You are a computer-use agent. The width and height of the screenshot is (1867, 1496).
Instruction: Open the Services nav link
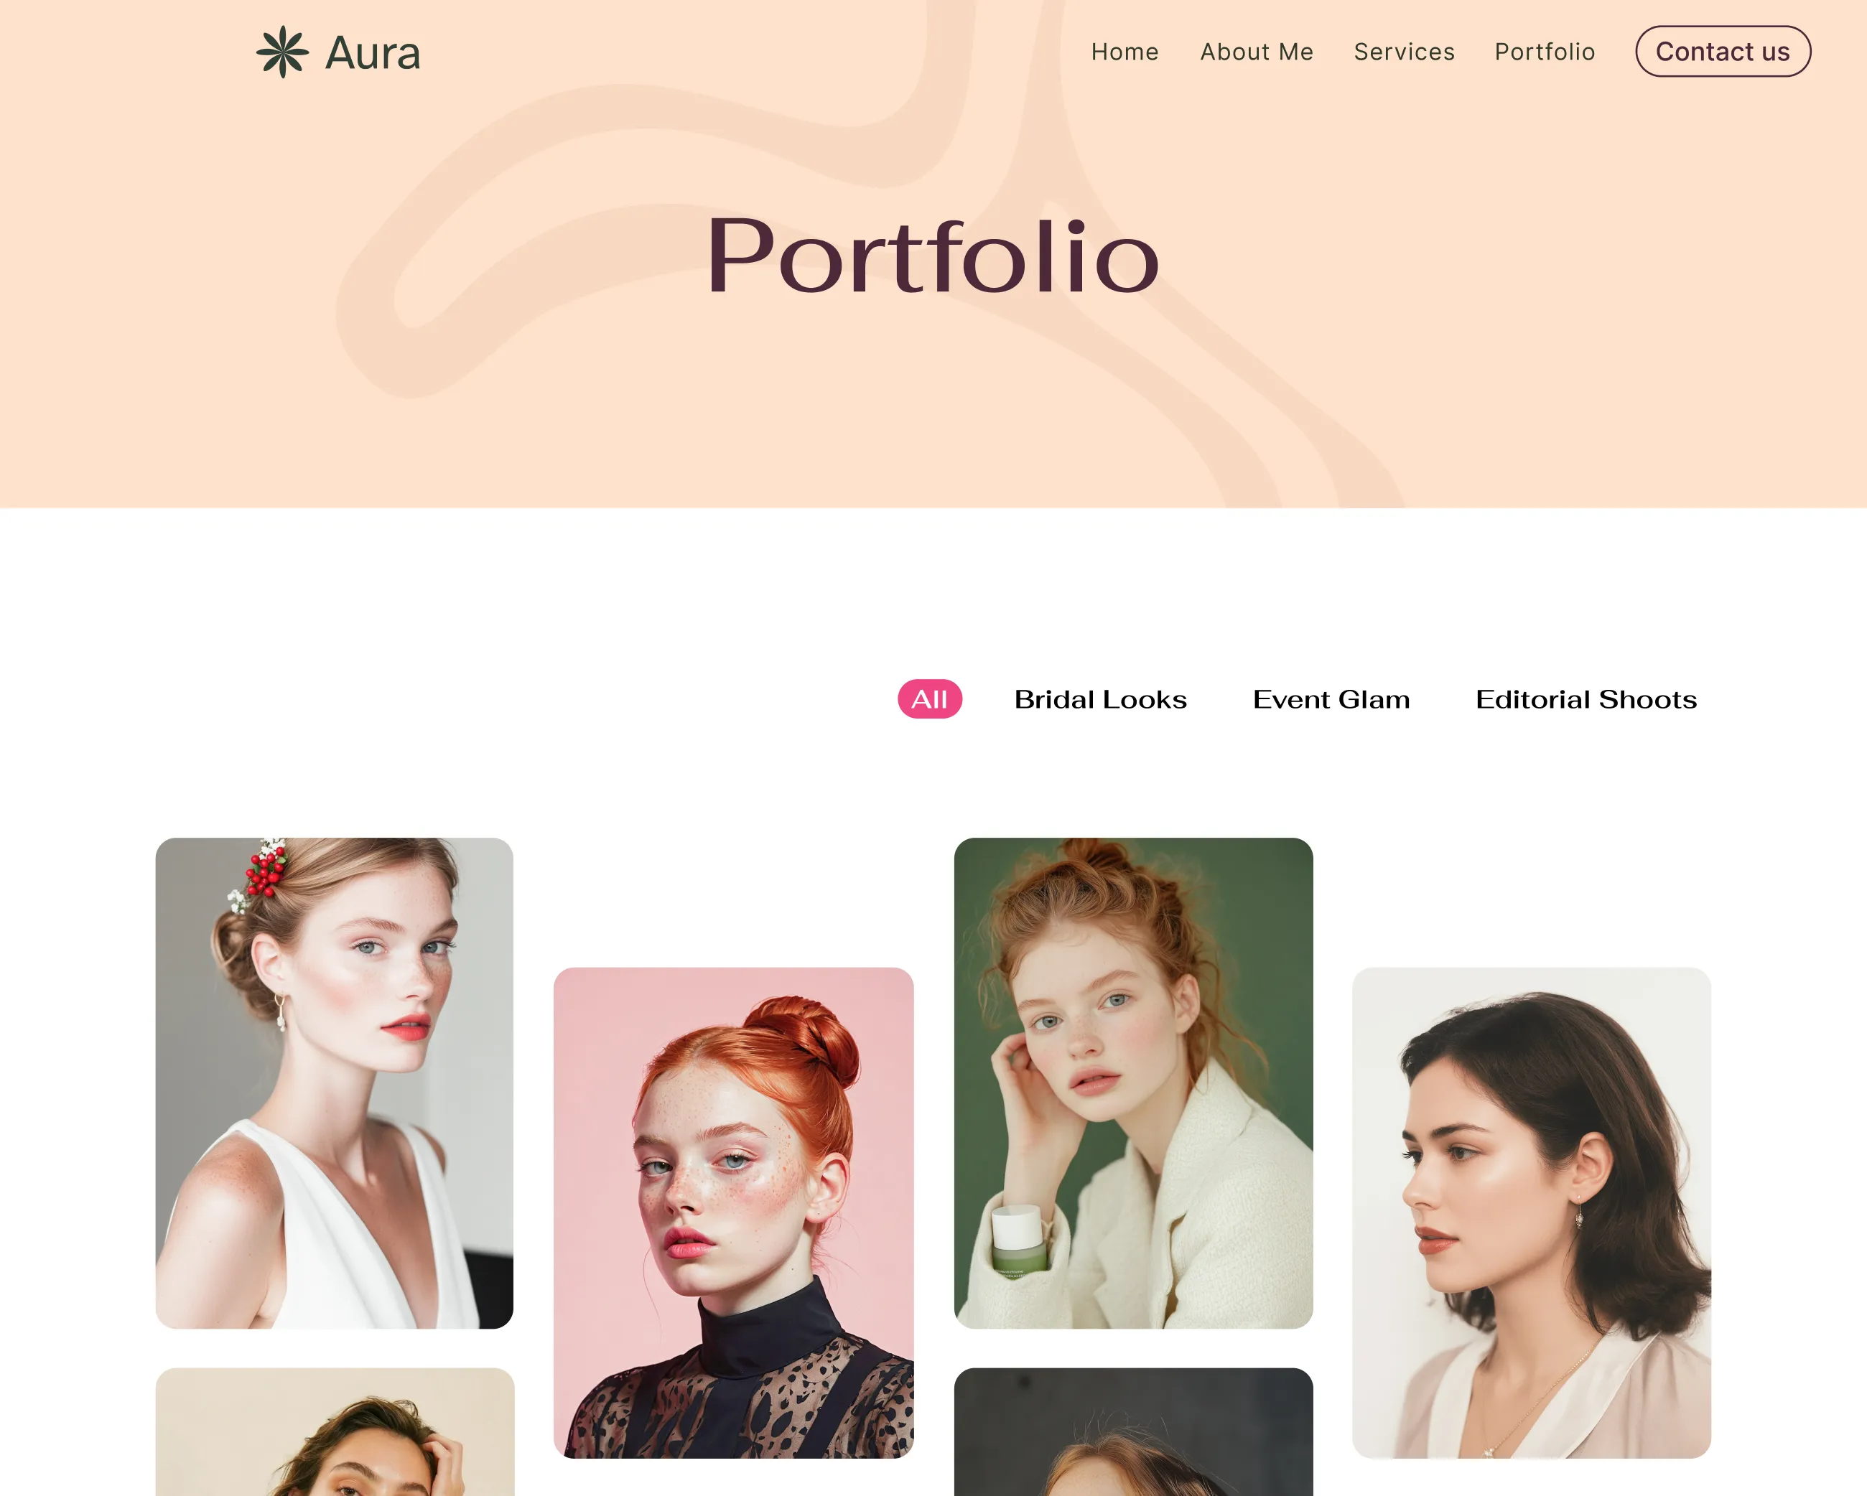pos(1404,52)
